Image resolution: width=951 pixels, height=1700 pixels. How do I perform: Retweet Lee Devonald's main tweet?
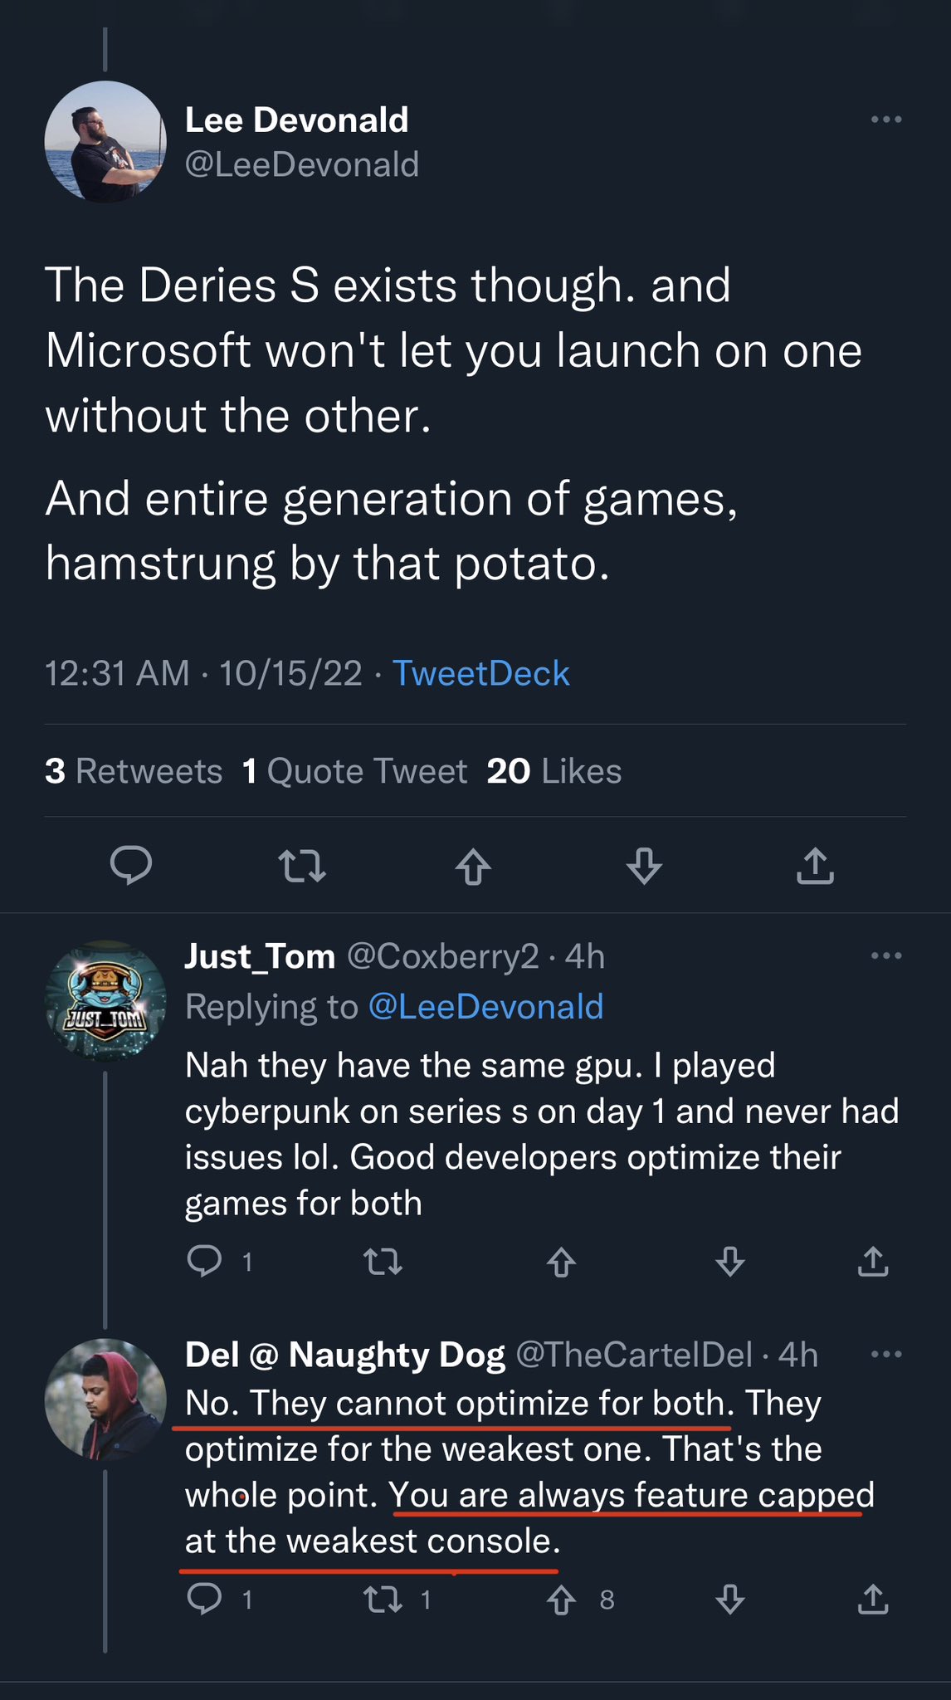coord(302,866)
